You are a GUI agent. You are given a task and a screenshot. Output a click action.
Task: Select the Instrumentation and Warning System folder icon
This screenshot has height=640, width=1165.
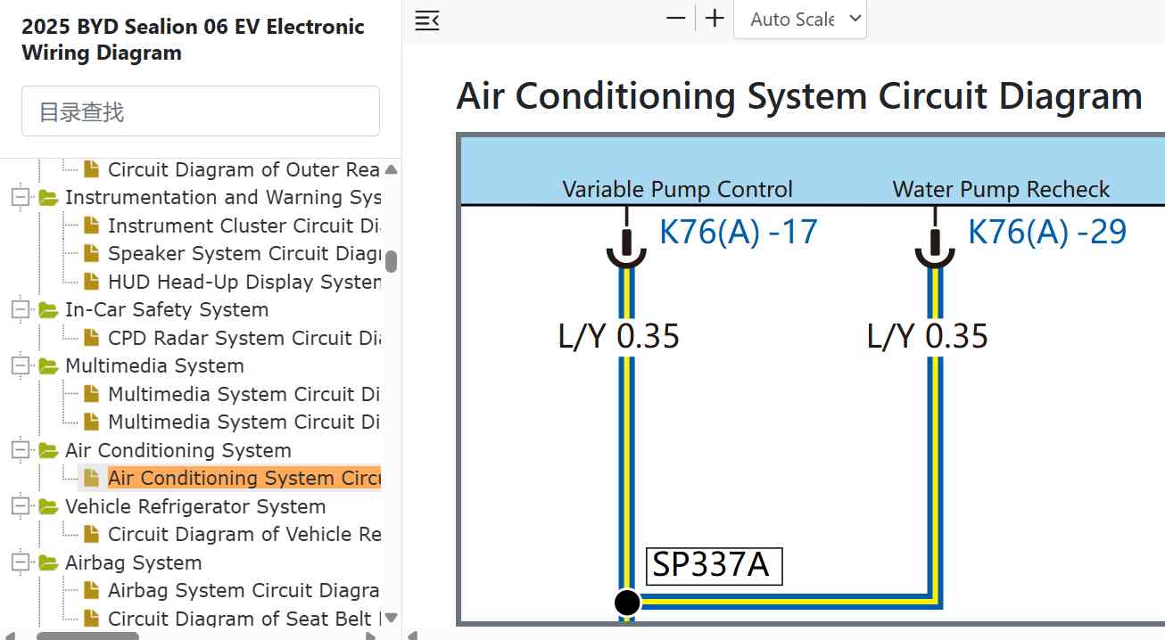[x=48, y=197]
